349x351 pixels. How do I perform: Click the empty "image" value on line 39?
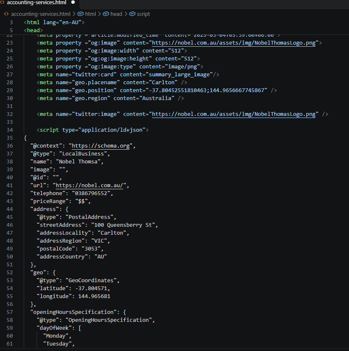pyautogui.click(x=62, y=170)
